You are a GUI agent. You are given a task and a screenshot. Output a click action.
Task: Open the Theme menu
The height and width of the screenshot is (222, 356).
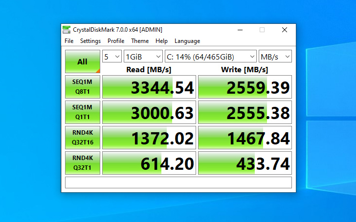point(140,41)
